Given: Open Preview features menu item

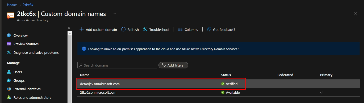Looking at the screenshot, I should click(26, 44).
